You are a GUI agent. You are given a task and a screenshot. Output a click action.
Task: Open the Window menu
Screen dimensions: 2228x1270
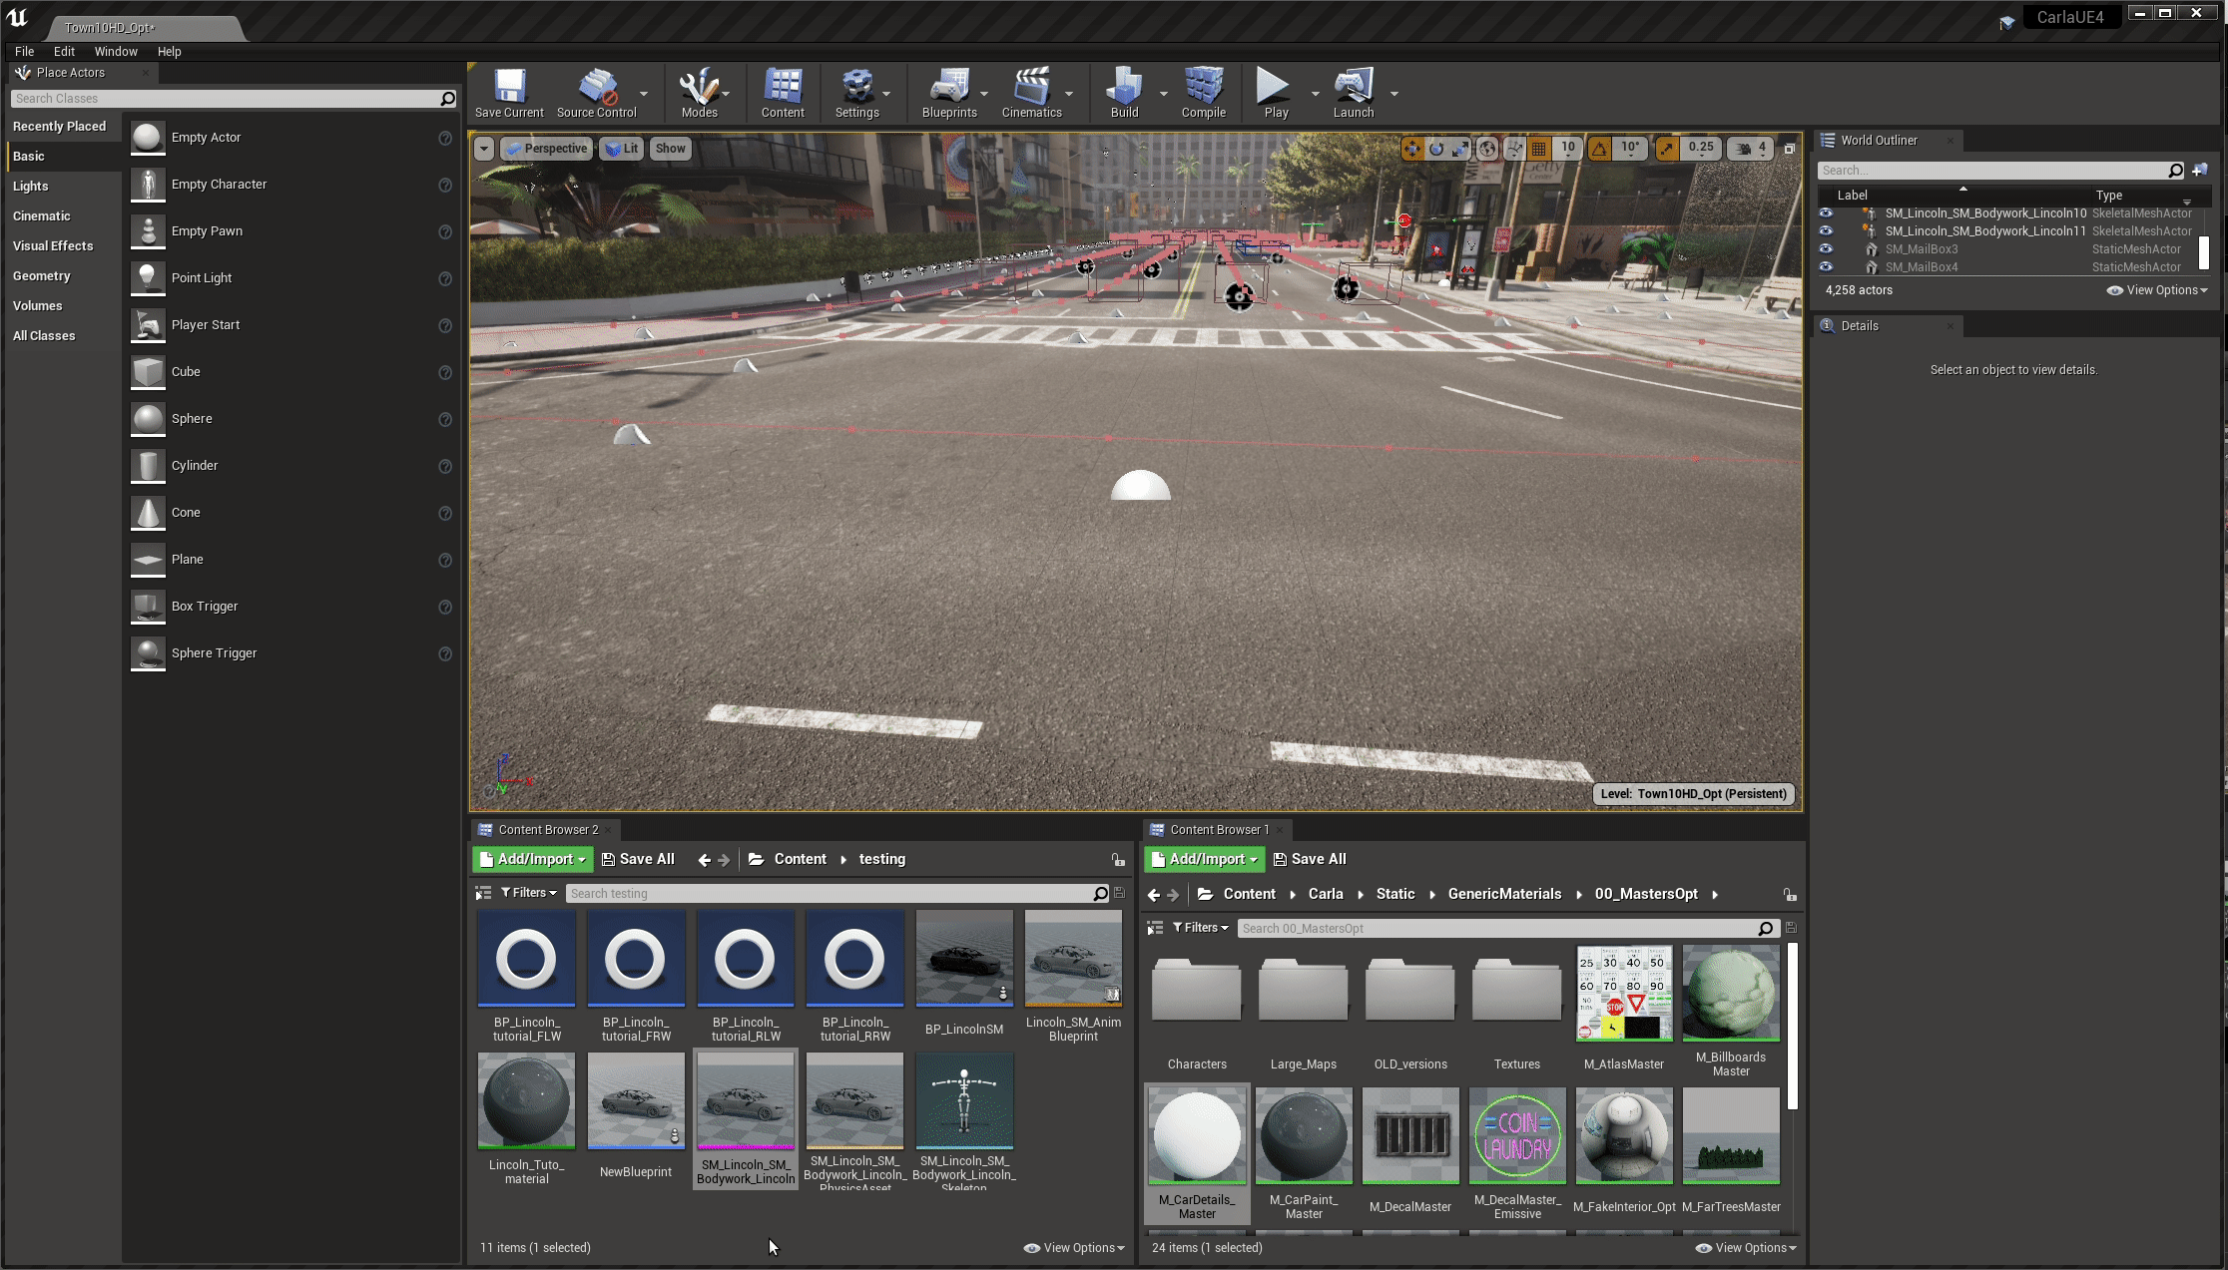pos(116,51)
